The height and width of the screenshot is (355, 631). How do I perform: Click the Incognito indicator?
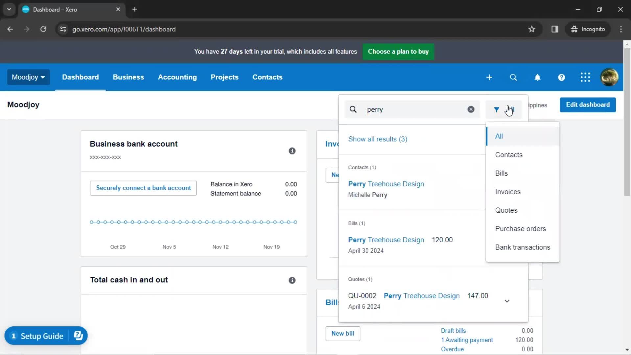click(588, 29)
